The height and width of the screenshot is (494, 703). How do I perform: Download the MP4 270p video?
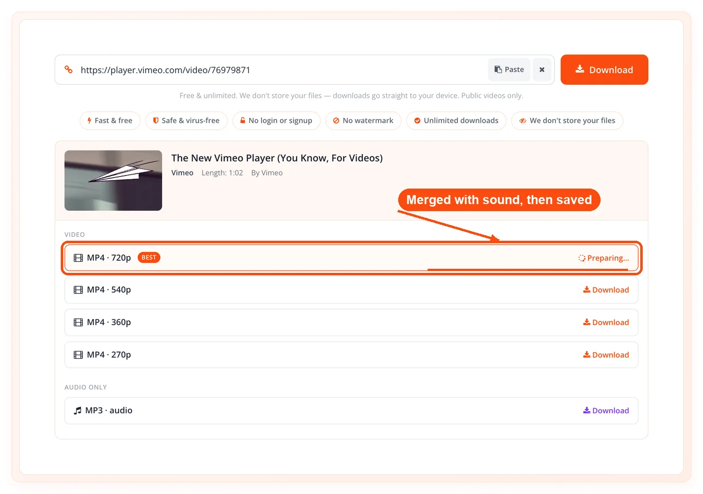point(606,355)
